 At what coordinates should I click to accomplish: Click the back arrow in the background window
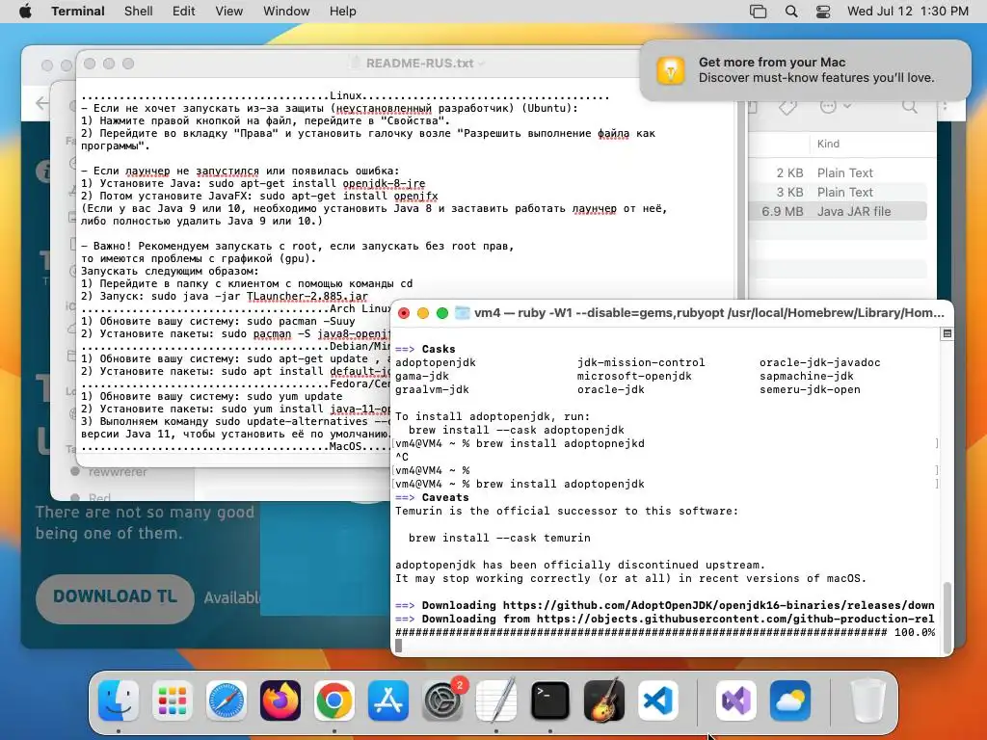(x=42, y=103)
